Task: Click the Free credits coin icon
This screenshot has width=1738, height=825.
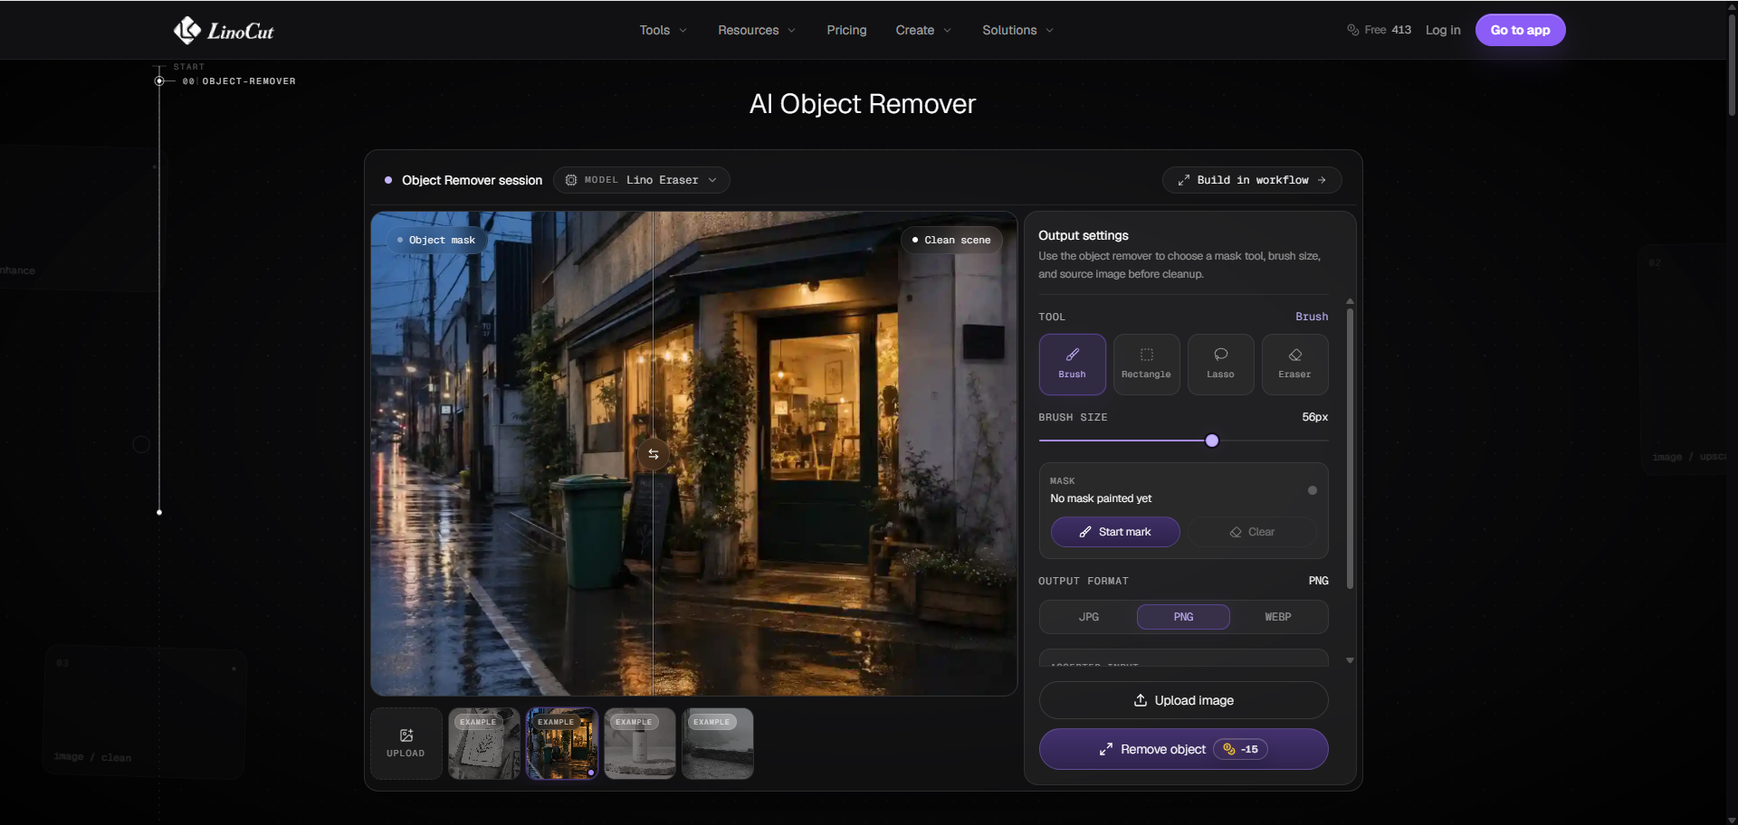Action: tap(1352, 30)
